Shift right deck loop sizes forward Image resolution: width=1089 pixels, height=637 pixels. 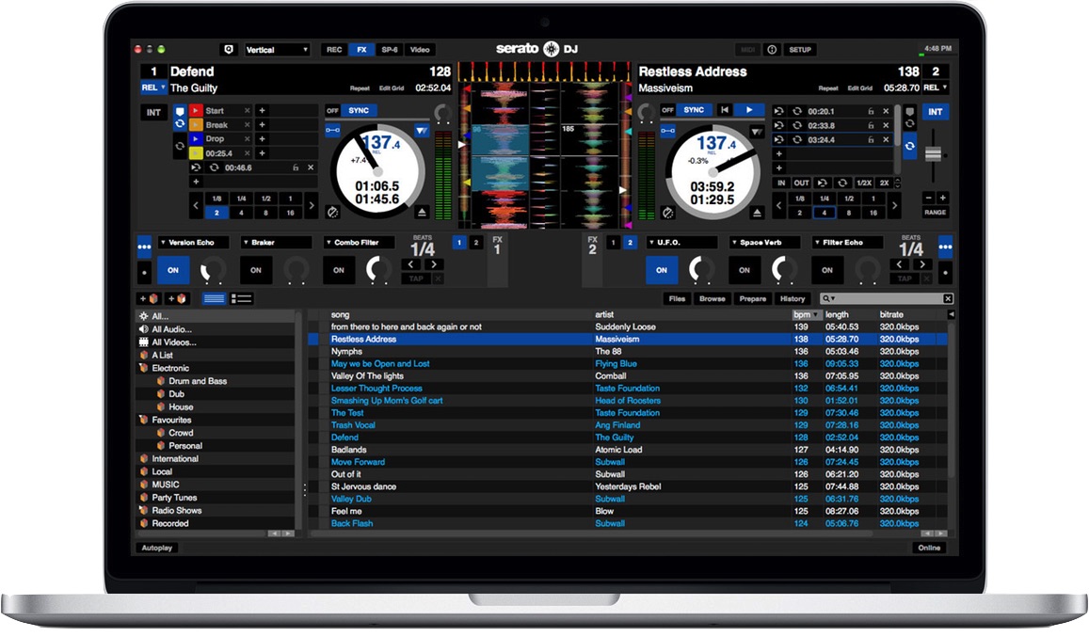tap(894, 206)
